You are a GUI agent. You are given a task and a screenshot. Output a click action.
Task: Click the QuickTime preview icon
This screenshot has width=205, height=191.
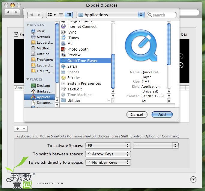click(x=141, y=46)
